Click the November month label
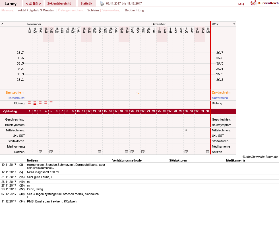Screen dimensions: 279x242 coord(34,24)
